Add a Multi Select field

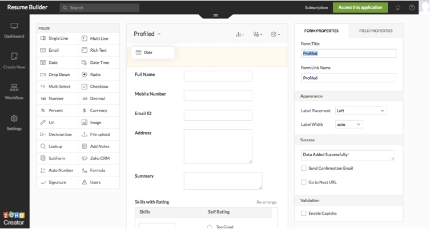pos(57,87)
